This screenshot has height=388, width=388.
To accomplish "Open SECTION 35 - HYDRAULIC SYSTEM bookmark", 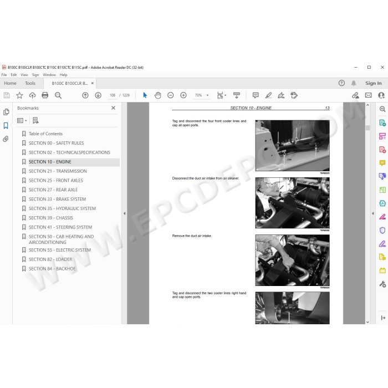I will click(62, 208).
